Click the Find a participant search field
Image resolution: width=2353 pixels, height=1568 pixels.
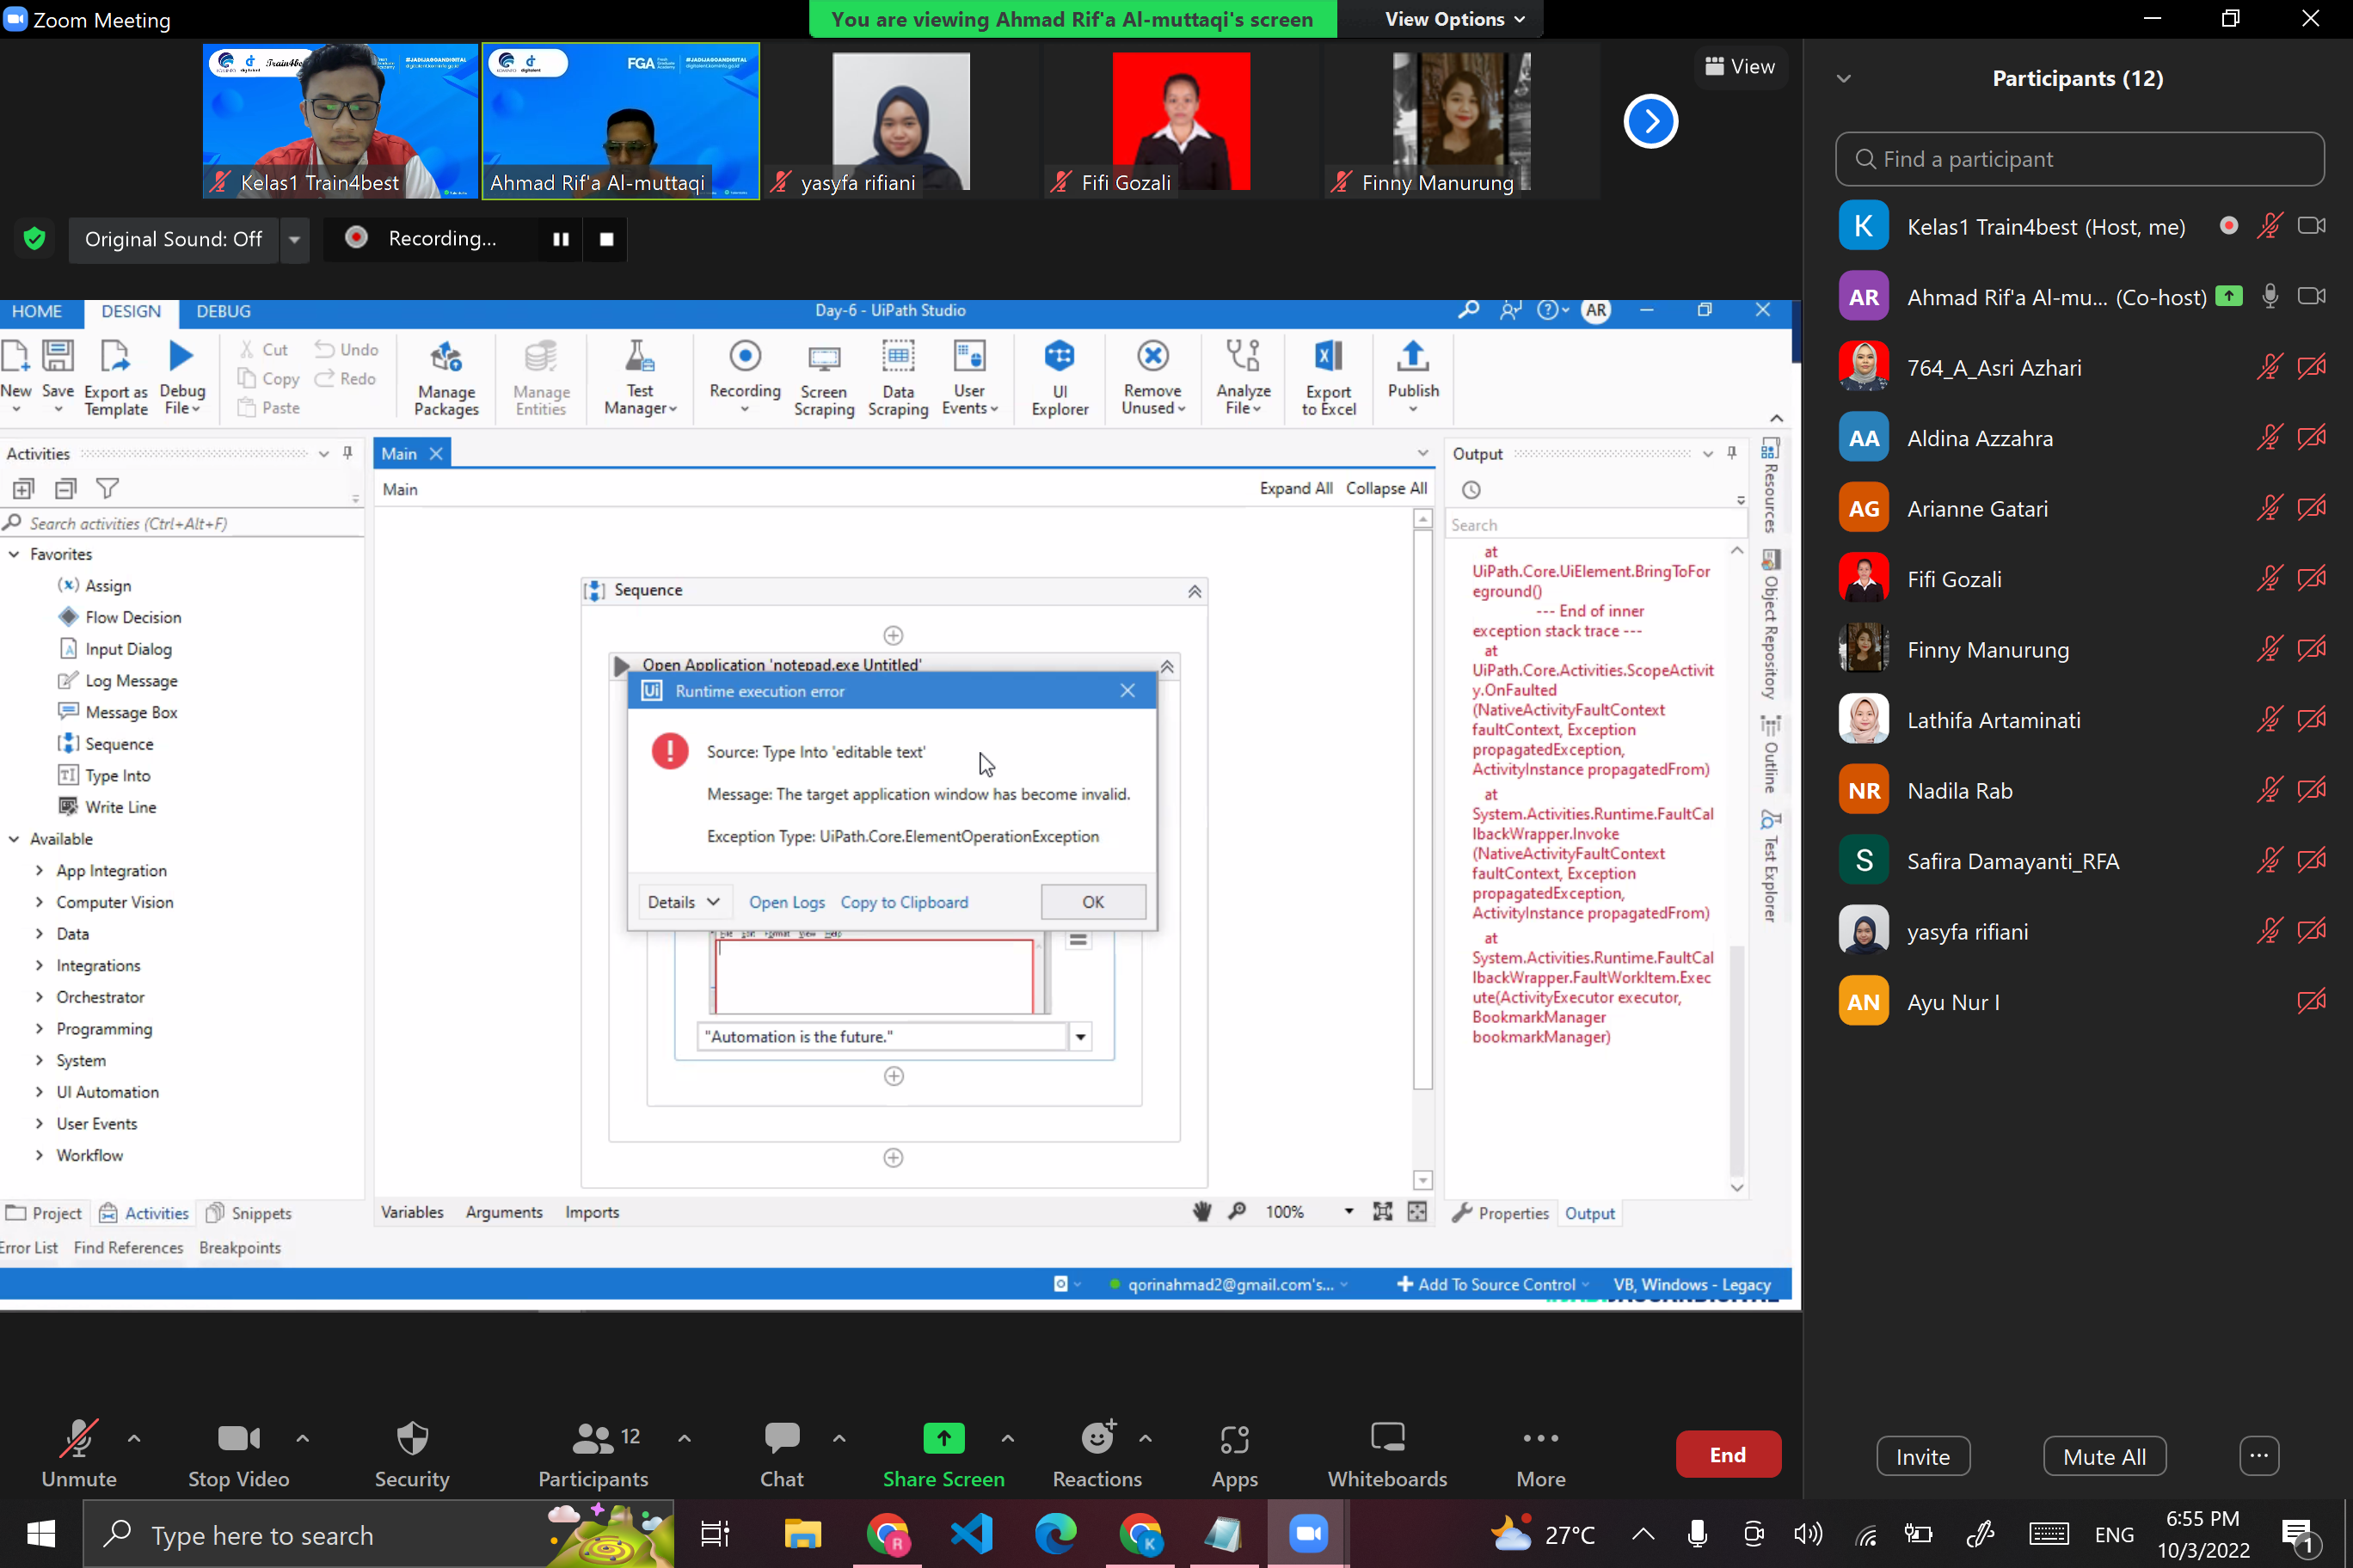[x=2079, y=159]
